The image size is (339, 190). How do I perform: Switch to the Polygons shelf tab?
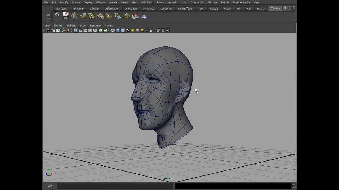coord(78,9)
